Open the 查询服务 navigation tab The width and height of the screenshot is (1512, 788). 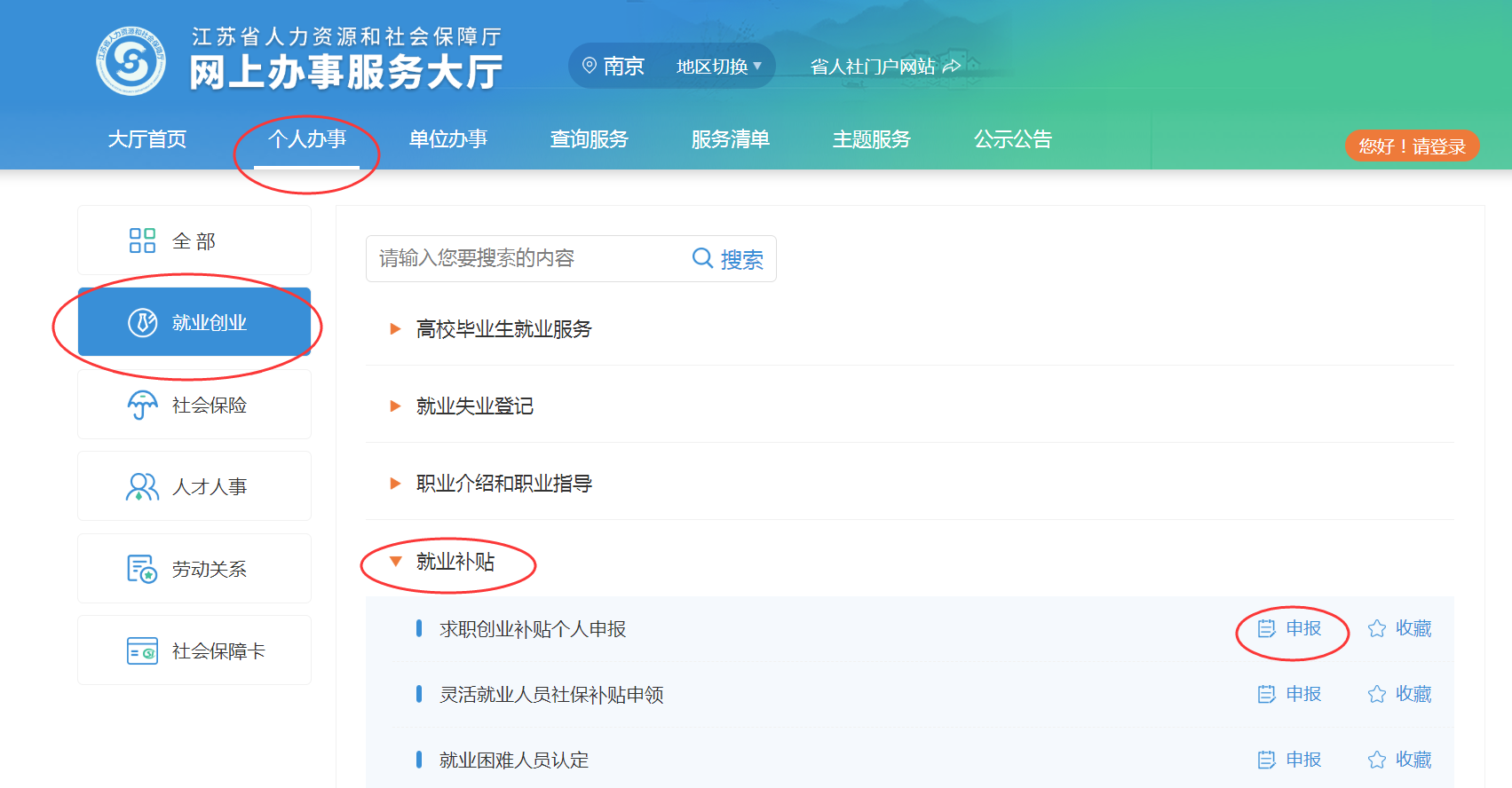pos(589,139)
